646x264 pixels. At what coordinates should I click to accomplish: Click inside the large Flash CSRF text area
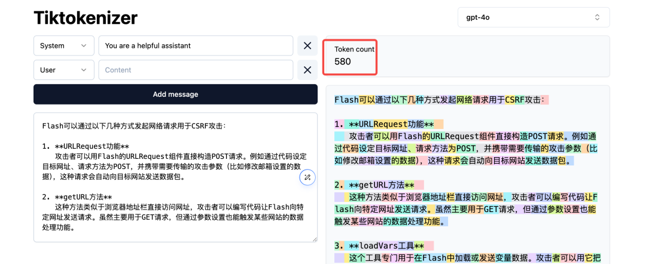coord(175,177)
